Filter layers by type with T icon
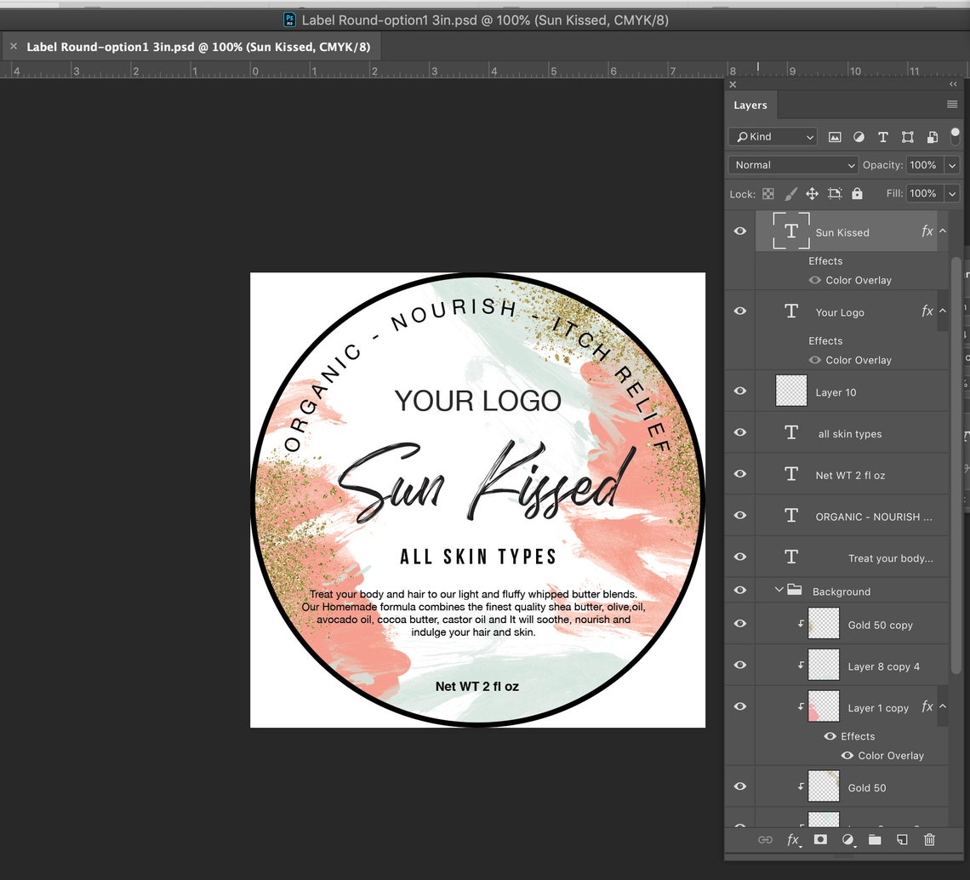Screen dimensions: 970x880 pos(883,136)
